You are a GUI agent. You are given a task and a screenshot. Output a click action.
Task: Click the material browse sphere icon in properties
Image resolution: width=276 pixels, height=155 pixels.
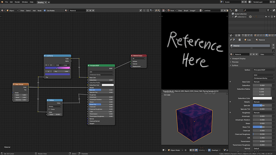click(232, 54)
